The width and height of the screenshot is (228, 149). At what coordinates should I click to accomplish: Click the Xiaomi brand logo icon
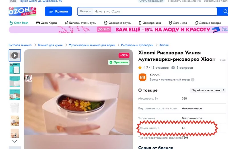[142, 77]
